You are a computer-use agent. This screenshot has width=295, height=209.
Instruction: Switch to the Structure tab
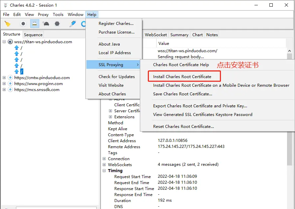pos(12,34)
